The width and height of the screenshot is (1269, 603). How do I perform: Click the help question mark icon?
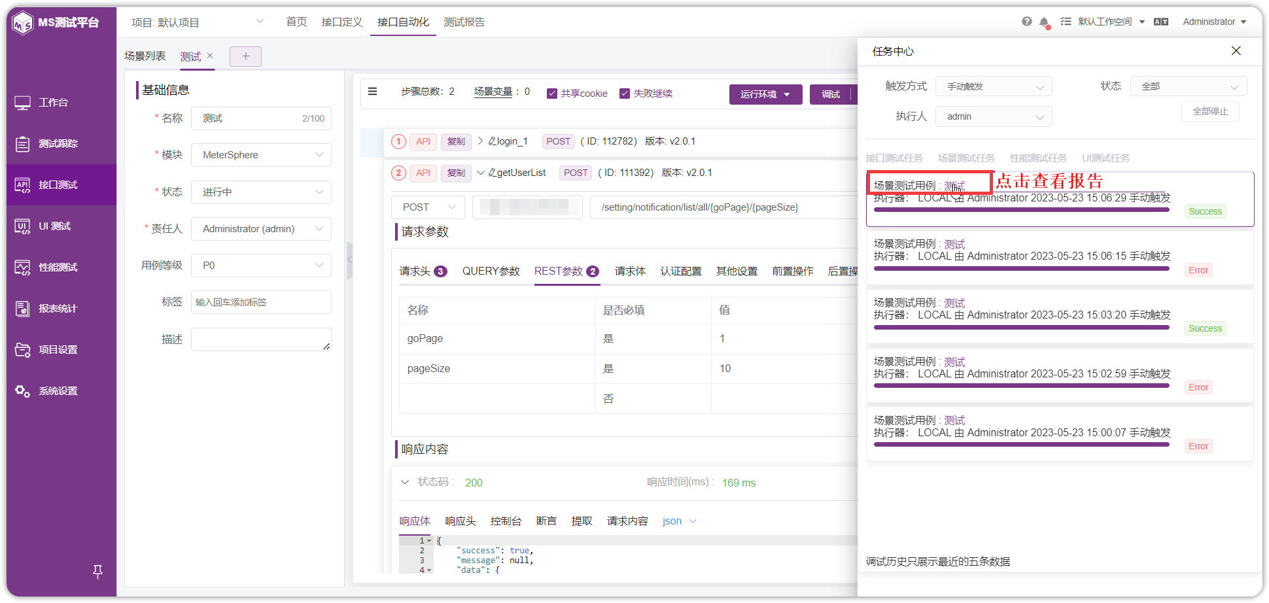[1027, 22]
